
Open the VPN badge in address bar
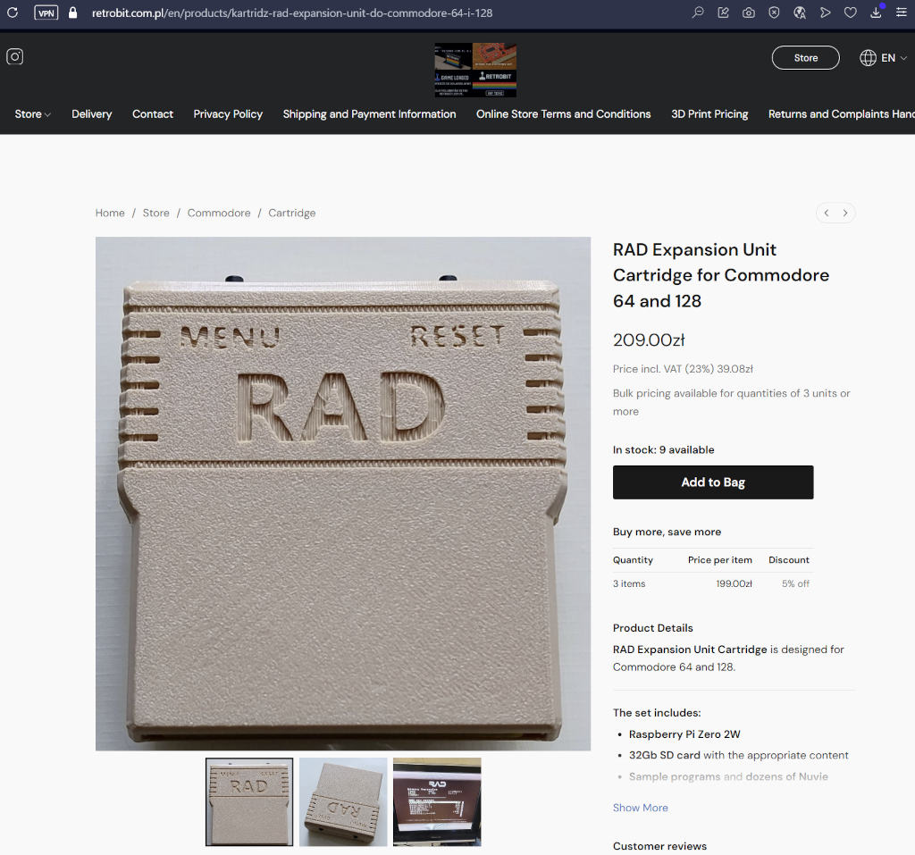[x=46, y=13]
